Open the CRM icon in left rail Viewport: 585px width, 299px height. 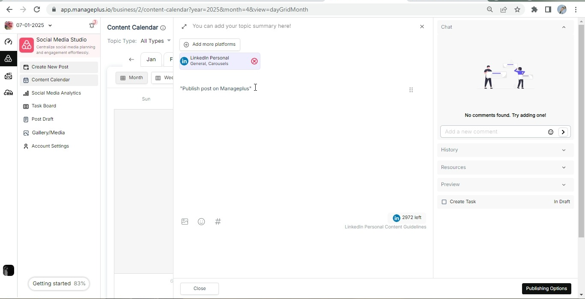[8, 93]
